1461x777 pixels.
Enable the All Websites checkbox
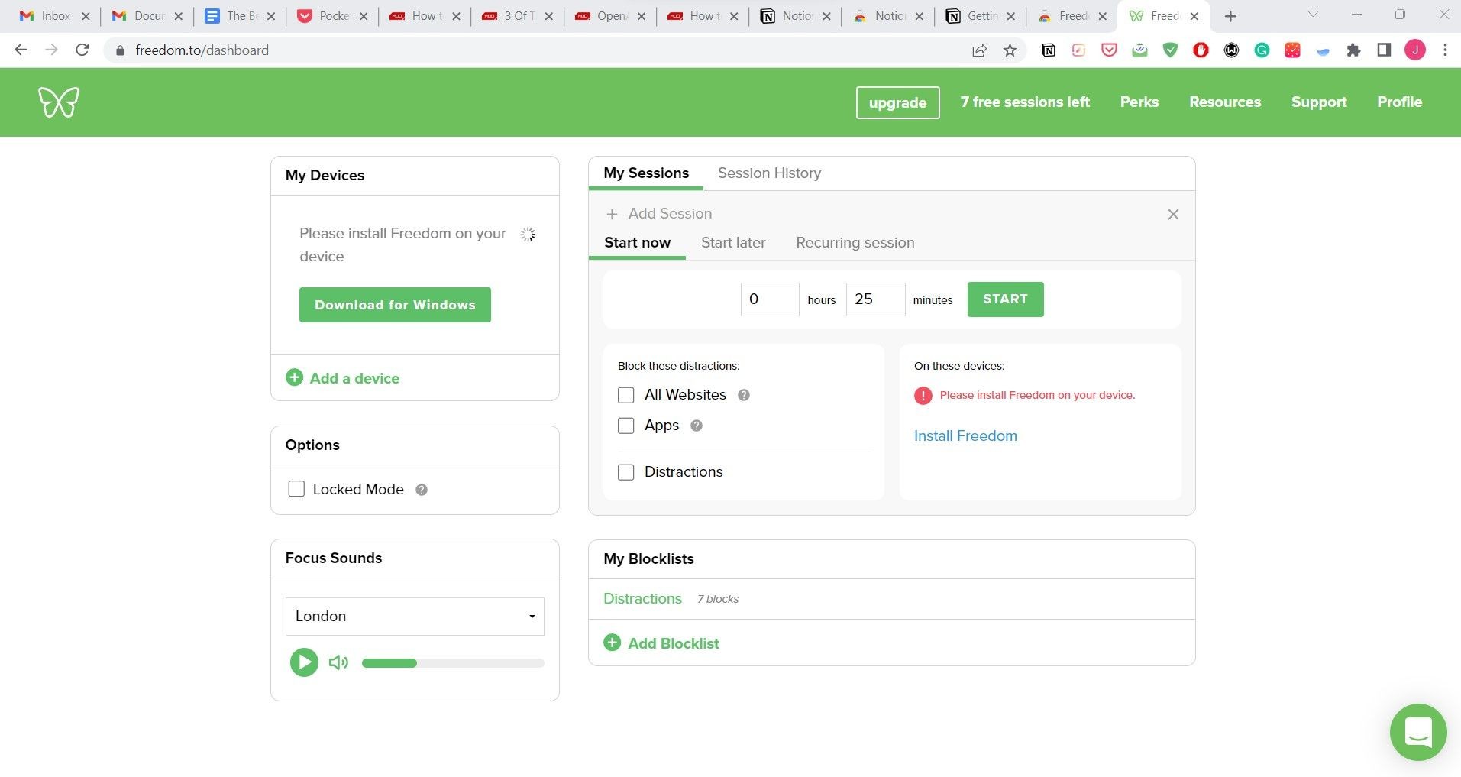625,395
